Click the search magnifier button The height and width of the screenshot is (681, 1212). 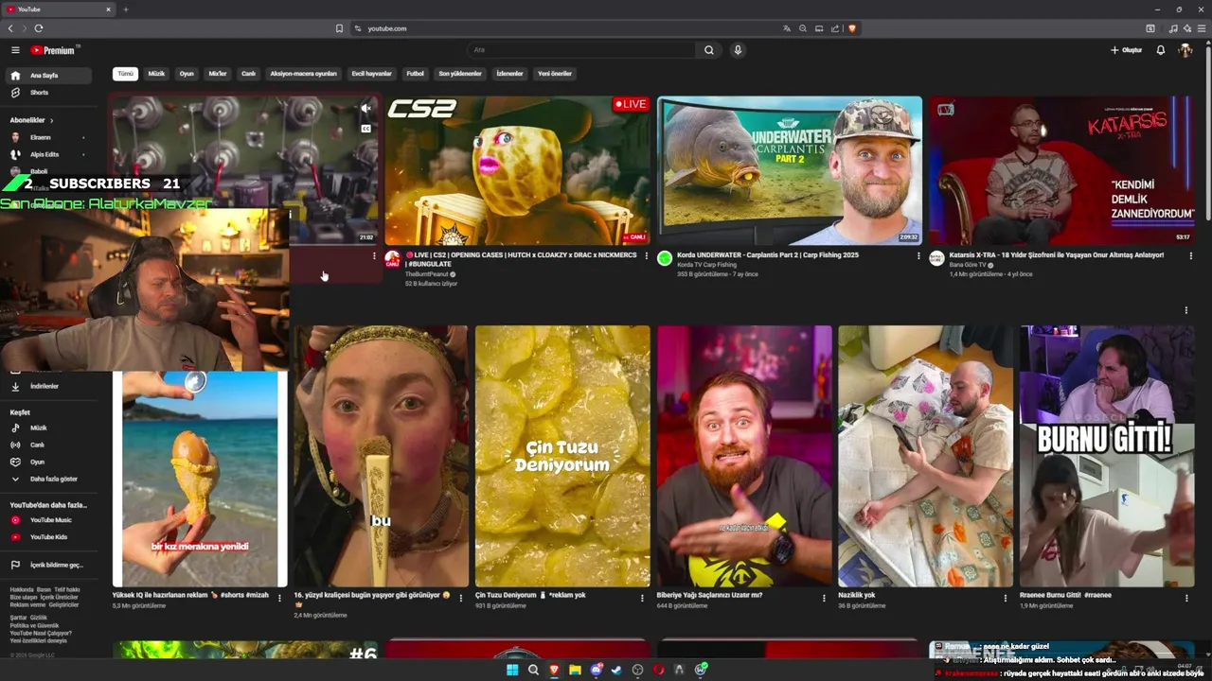tap(708, 50)
